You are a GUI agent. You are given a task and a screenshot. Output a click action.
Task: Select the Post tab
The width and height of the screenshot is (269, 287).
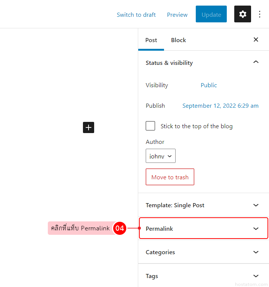click(151, 40)
